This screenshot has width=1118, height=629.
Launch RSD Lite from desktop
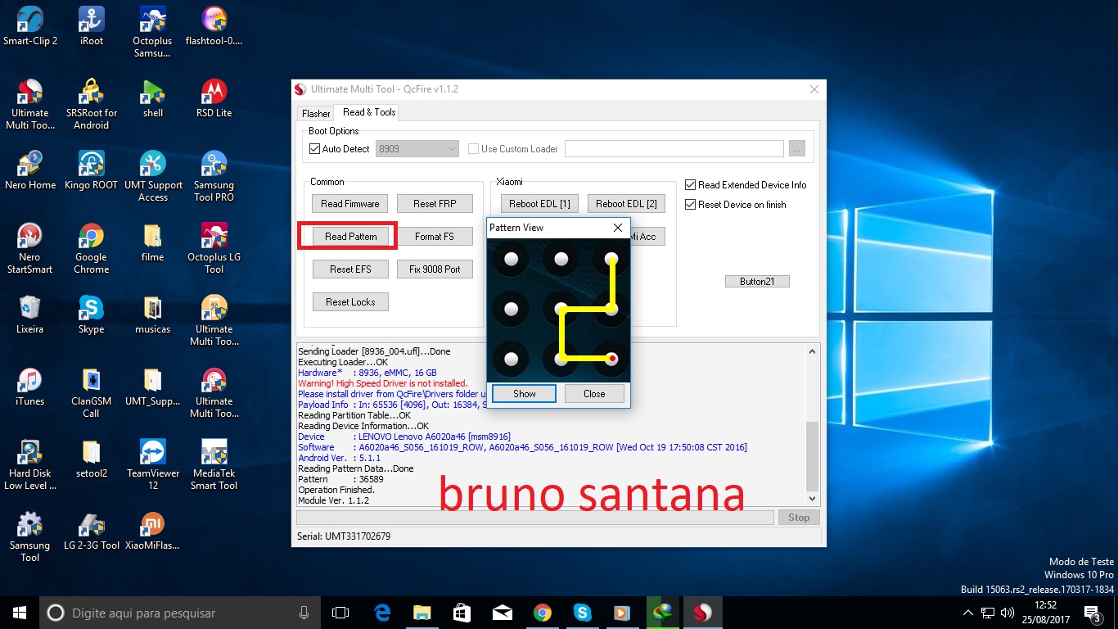click(x=214, y=98)
